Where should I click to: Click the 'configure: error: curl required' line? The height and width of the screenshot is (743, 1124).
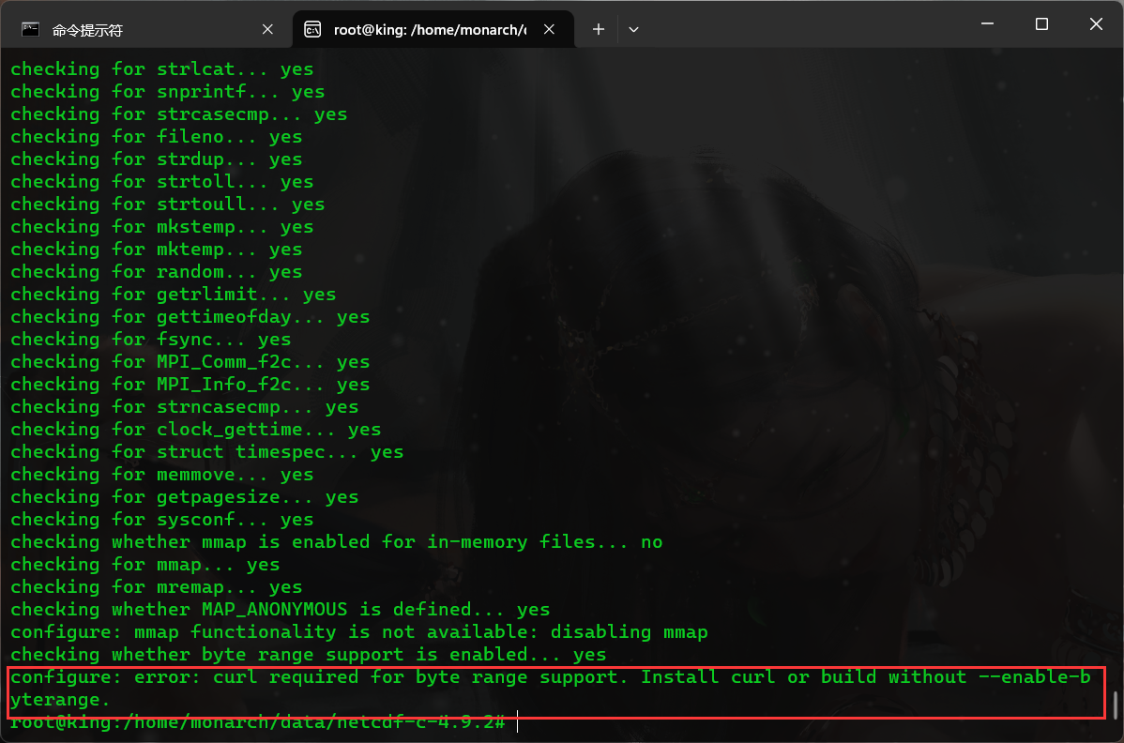[x=551, y=677]
